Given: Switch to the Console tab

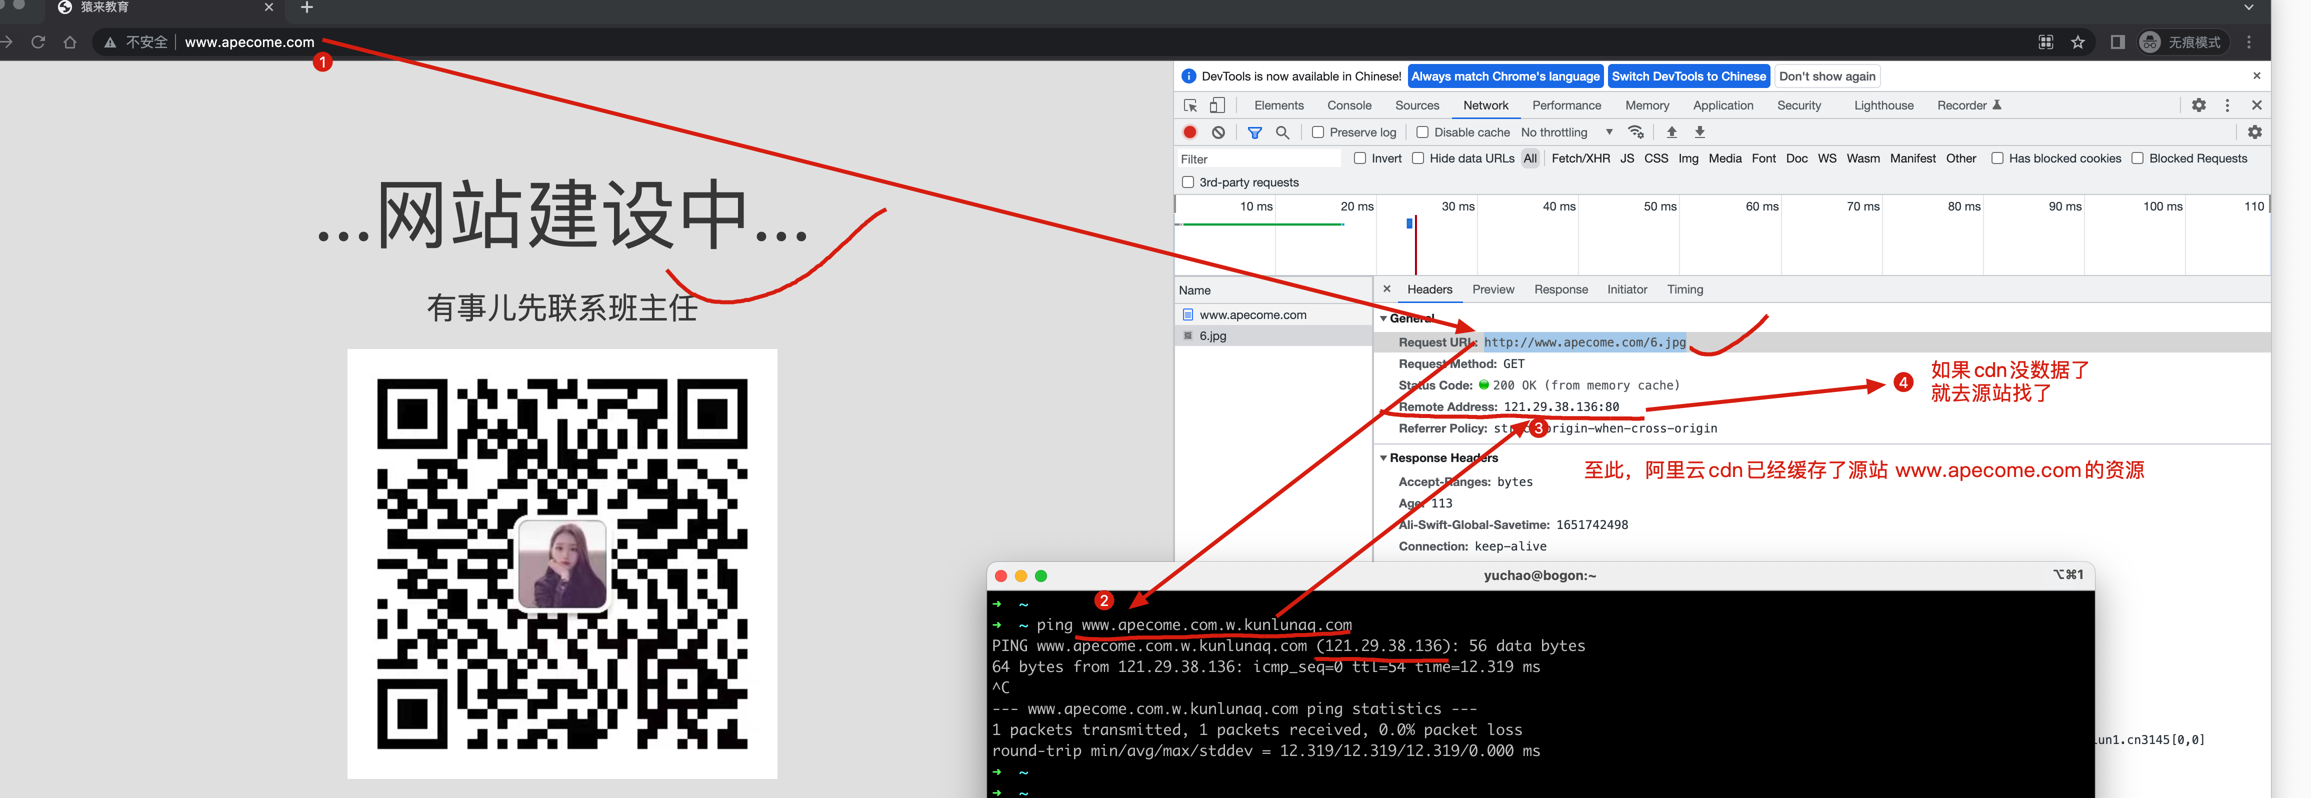Looking at the screenshot, I should [1348, 105].
